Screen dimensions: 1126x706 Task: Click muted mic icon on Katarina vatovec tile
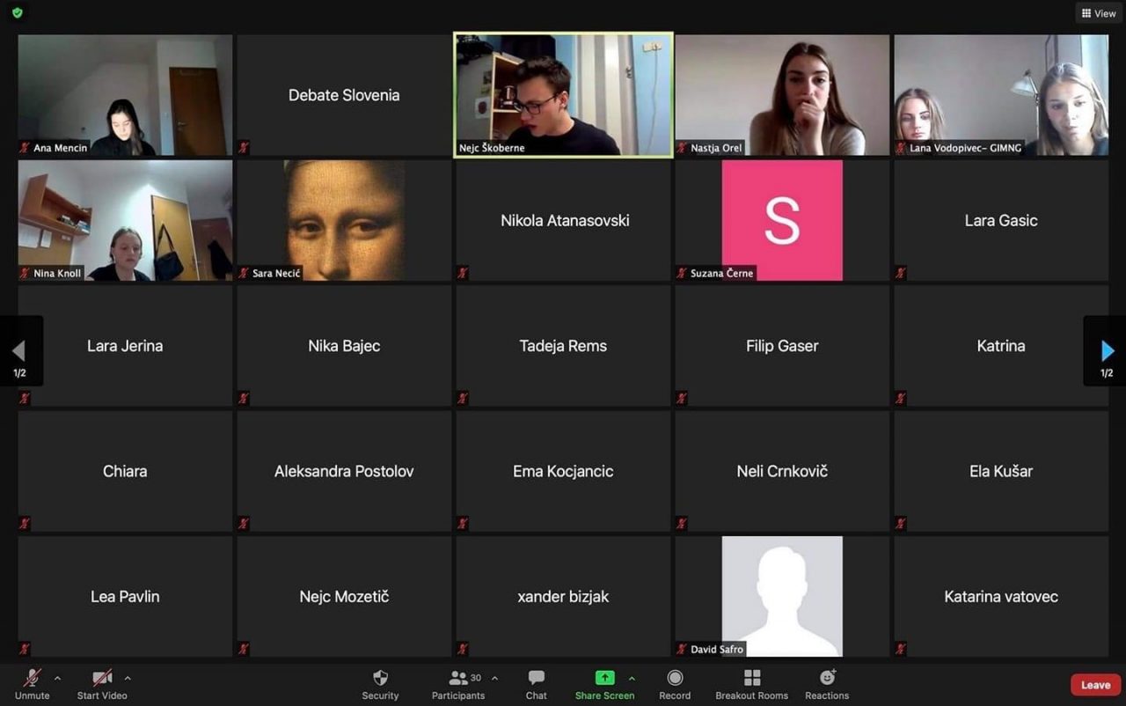901,650
